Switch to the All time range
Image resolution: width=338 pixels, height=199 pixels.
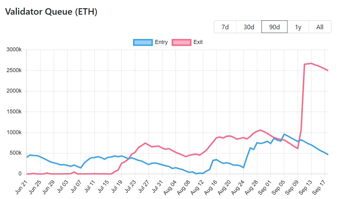320,27
